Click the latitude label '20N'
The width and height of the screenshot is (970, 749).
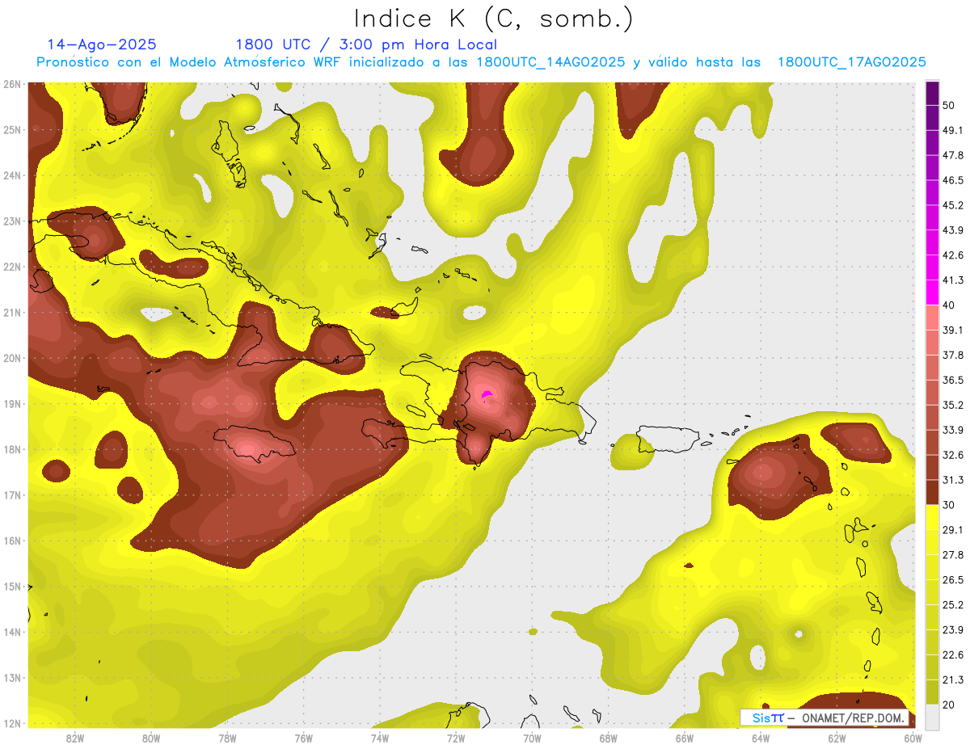(x=12, y=358)
